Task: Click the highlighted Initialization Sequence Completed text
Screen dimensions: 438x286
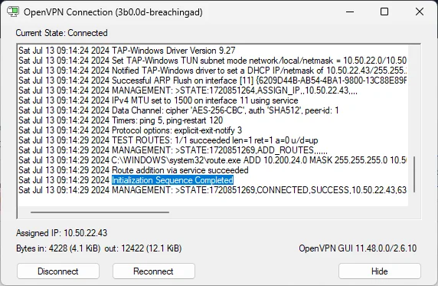Action: 172,180
